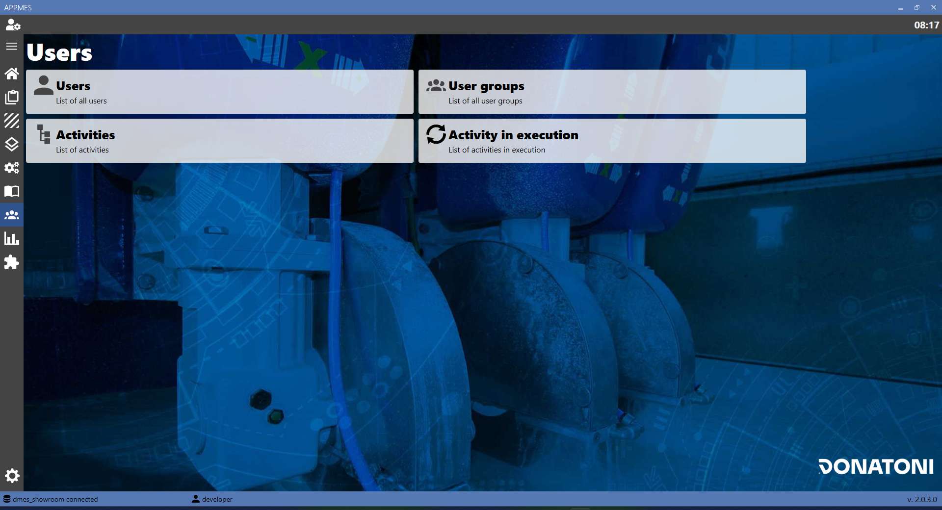Click the dmes_showroom connected database status

coord(51,499)
